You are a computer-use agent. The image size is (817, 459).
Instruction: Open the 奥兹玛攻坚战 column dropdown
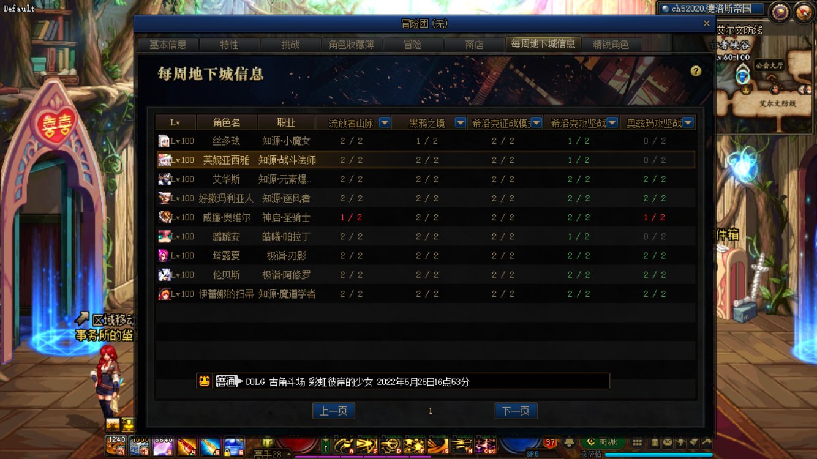pos(688,122)
